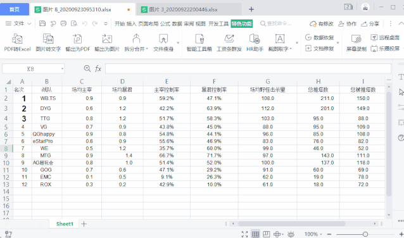Click the zoom out minus button
The image size is (404, 238).
click(x=329, y=234)
